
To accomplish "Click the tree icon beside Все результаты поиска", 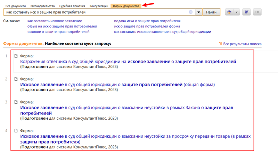I will coord(220,44).
